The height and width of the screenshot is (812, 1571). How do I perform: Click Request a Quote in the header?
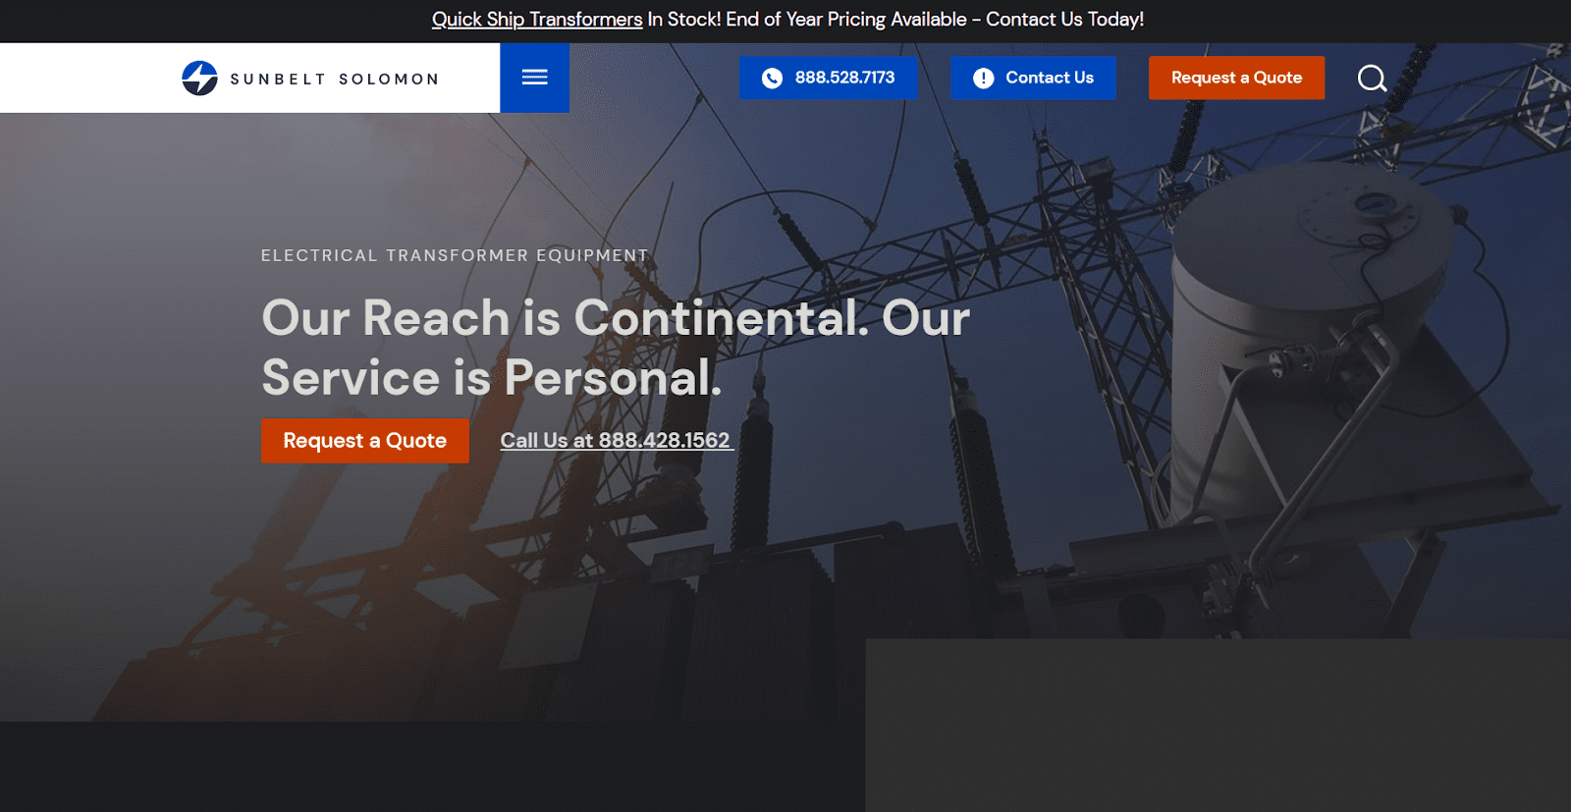point(1236,78)
